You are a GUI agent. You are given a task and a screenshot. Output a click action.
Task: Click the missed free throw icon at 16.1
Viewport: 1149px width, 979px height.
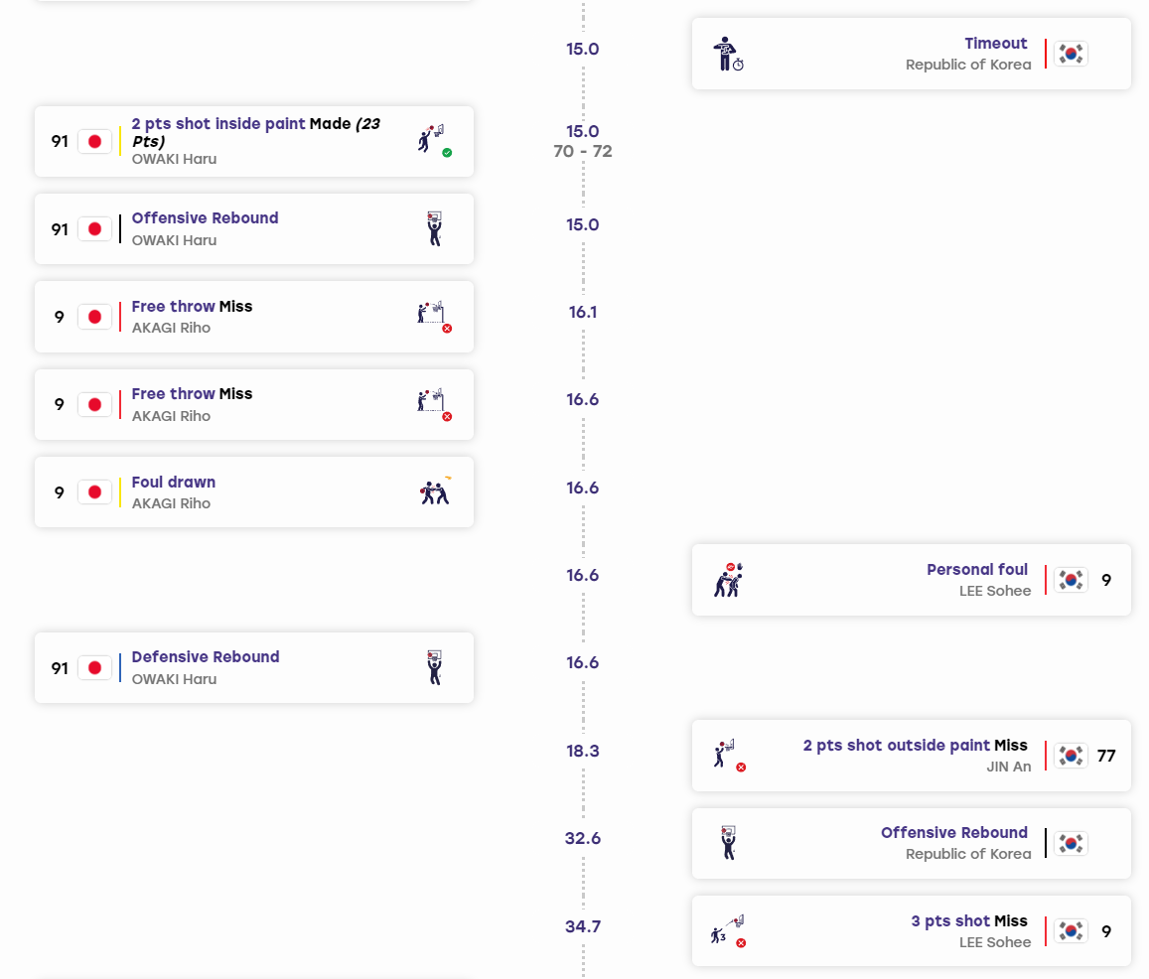435,317
